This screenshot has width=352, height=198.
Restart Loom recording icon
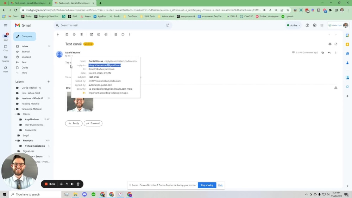[67, 184]
